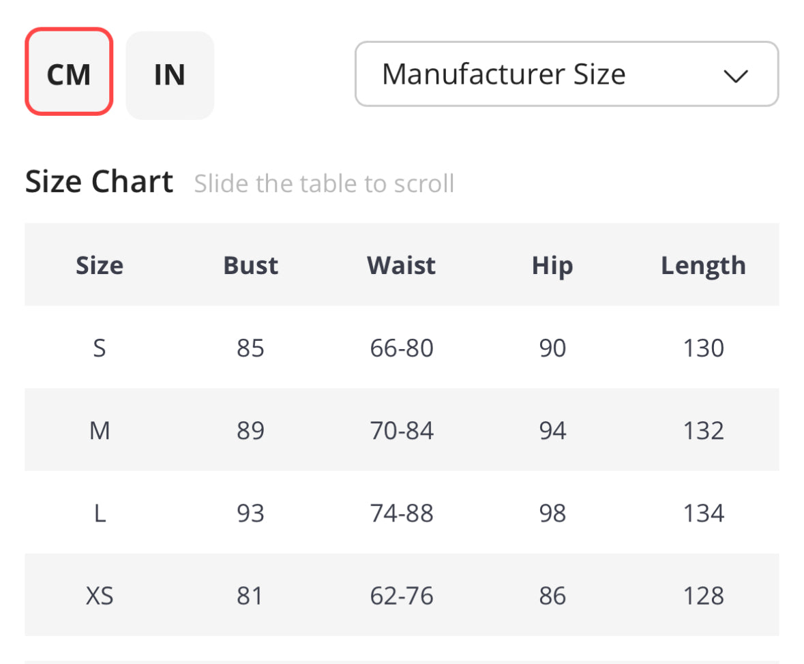The height and width of the screenshot is (664, 804).
Task: Switch measurements to IN units
Action: click(x=170, y=75)
